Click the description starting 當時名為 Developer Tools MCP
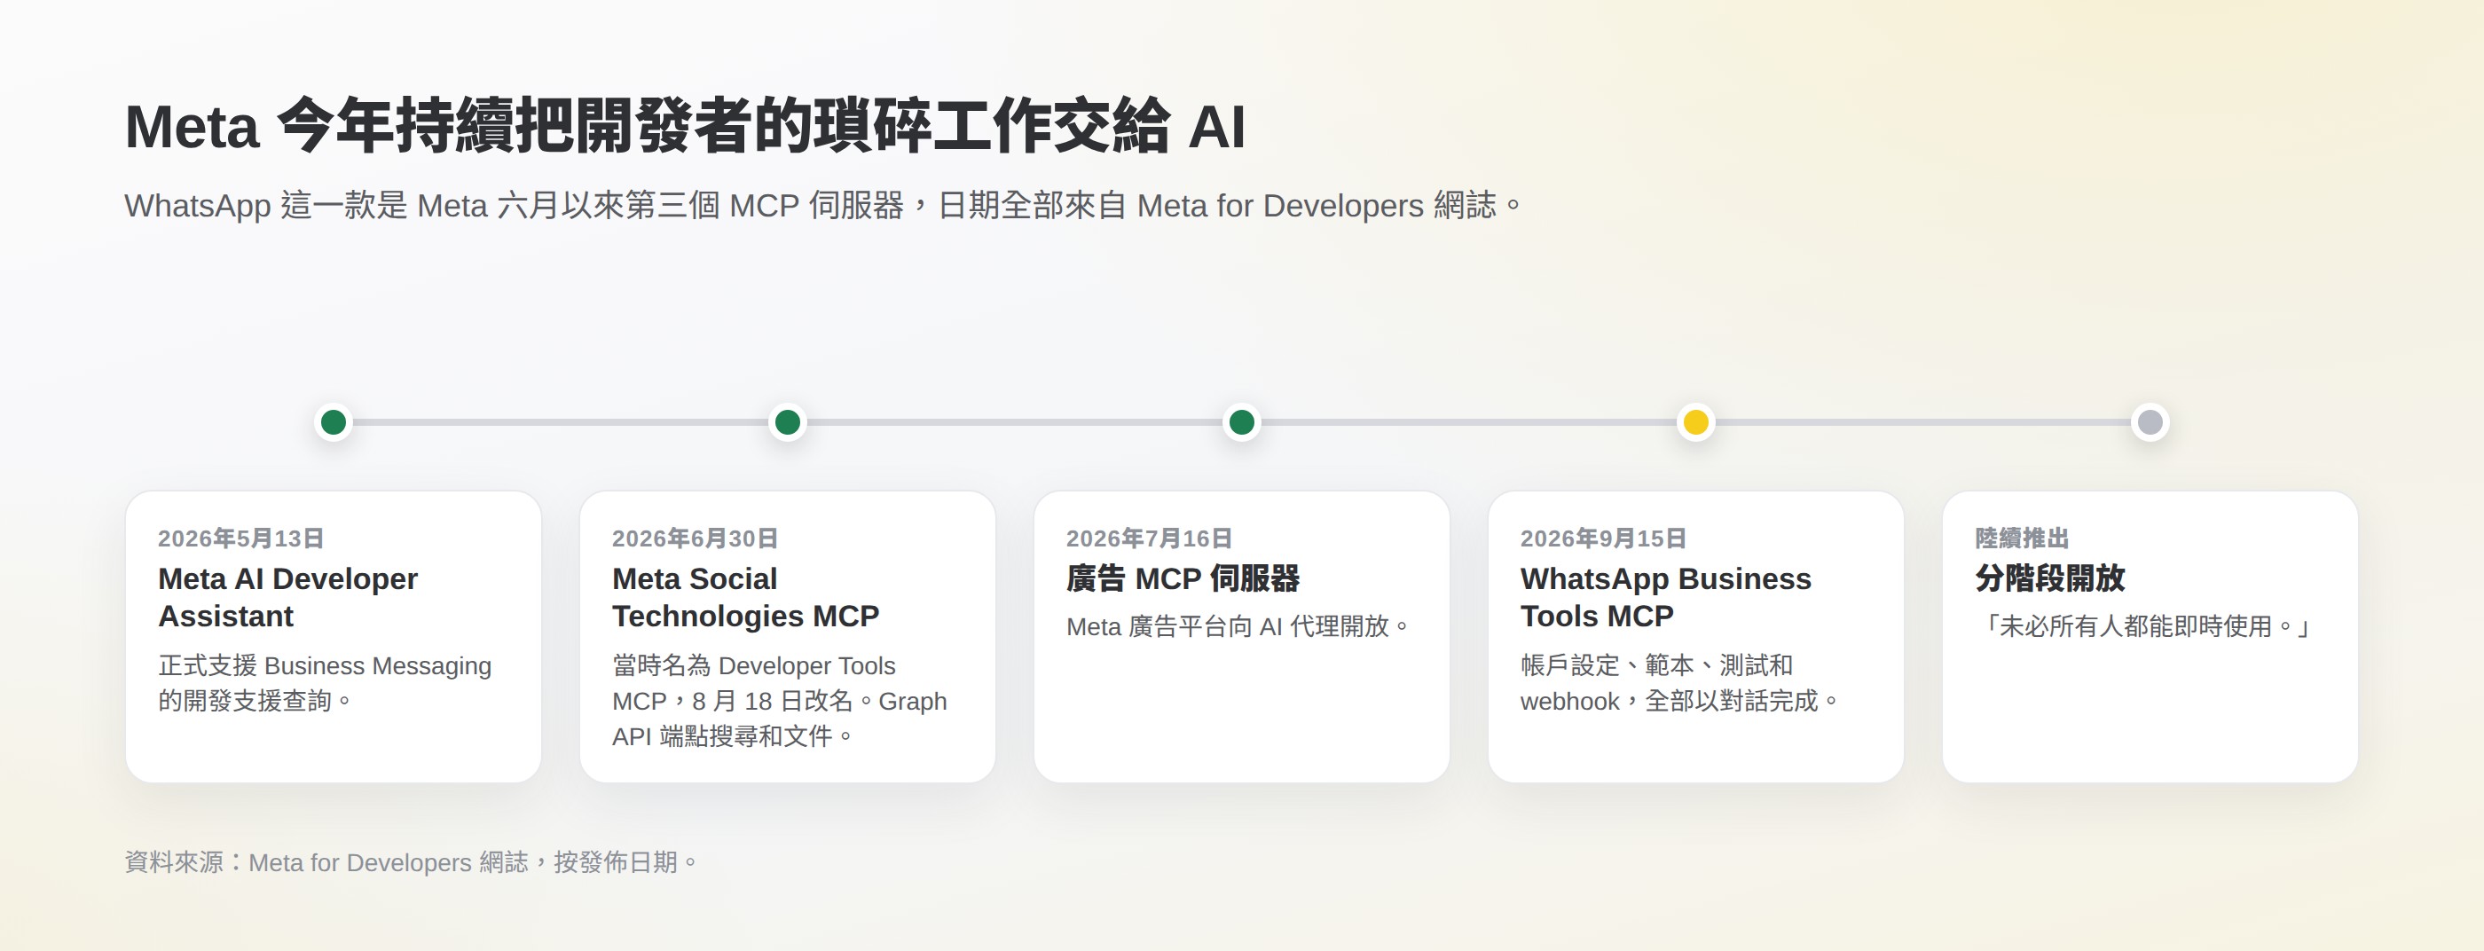Image resolution: width=2484 pixels, height=951 pixels. (x=780, y=701)
